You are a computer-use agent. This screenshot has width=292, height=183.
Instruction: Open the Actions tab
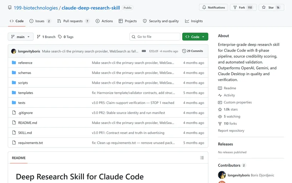[x=104, y=21]
